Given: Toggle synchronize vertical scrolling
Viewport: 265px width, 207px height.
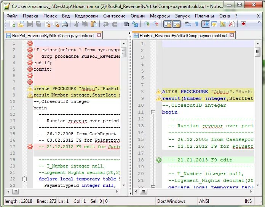Looking at the screenshot, I should pyautogui.click(x=168, y=24).
